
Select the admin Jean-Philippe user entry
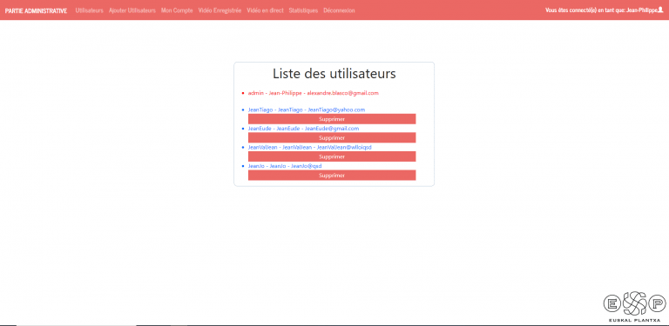pyautogui.click(x=314, y=93)
